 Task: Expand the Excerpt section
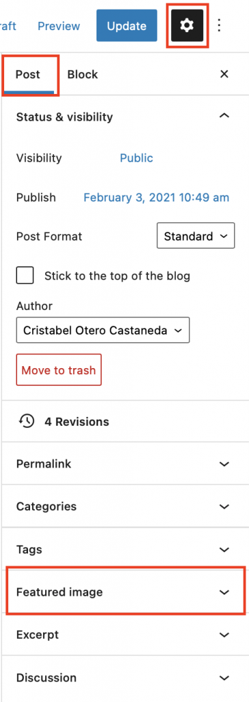pyautogui.click(x=125, y=634)
